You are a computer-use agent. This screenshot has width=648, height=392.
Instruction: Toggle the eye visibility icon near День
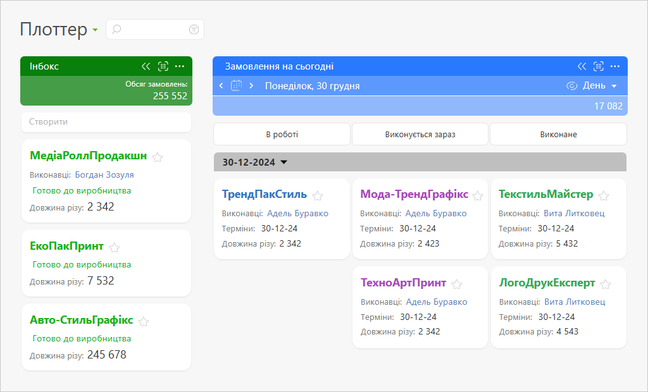tap(571, 85)
